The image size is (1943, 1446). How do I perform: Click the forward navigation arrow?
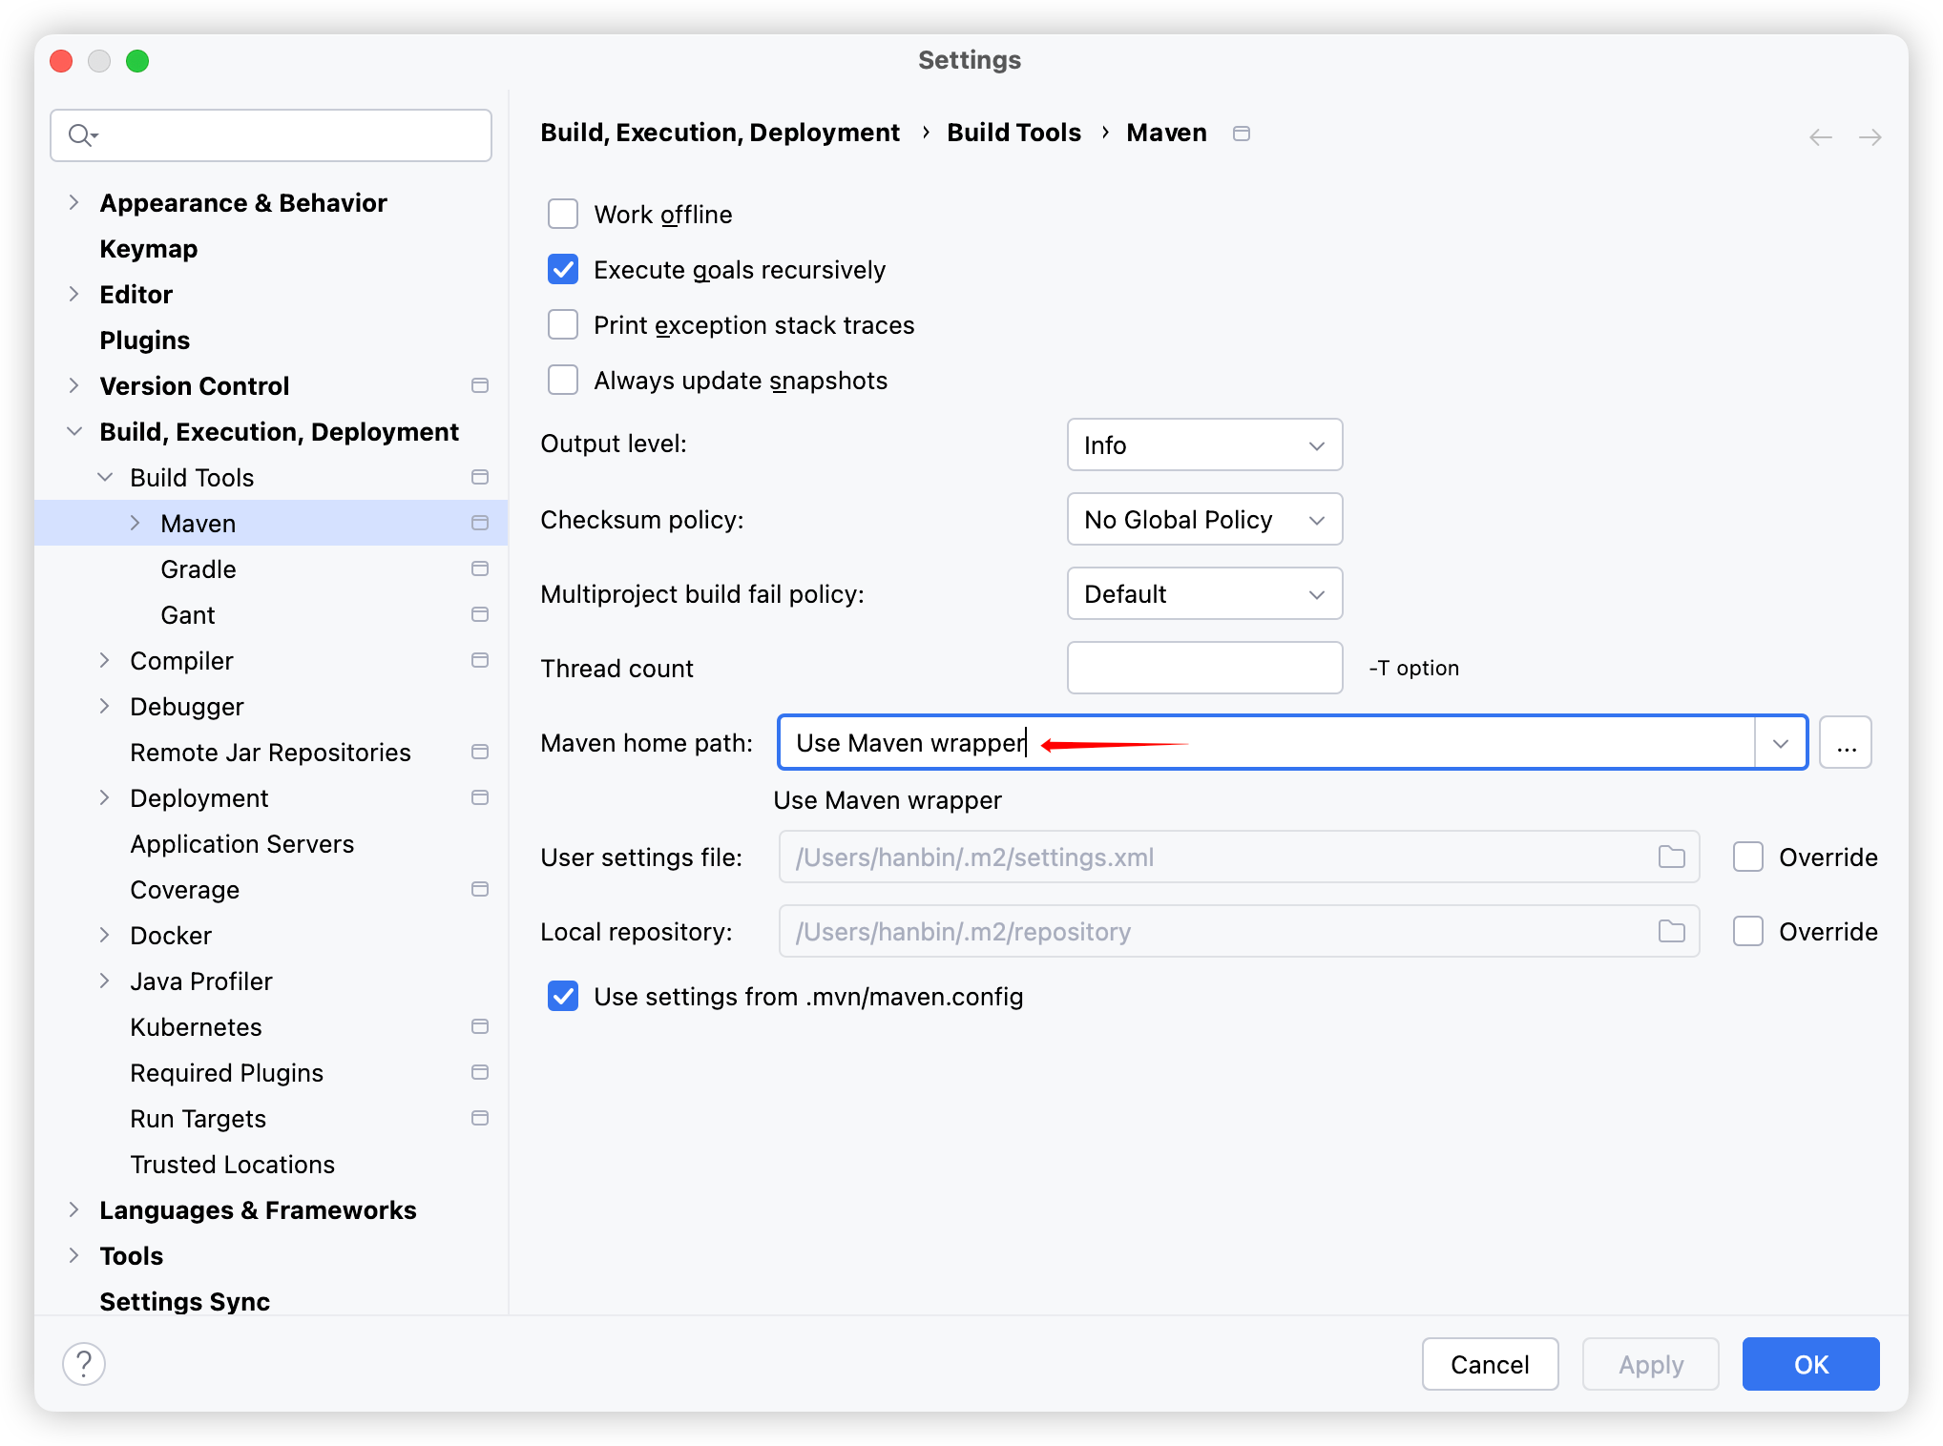tap(1870, 136)
